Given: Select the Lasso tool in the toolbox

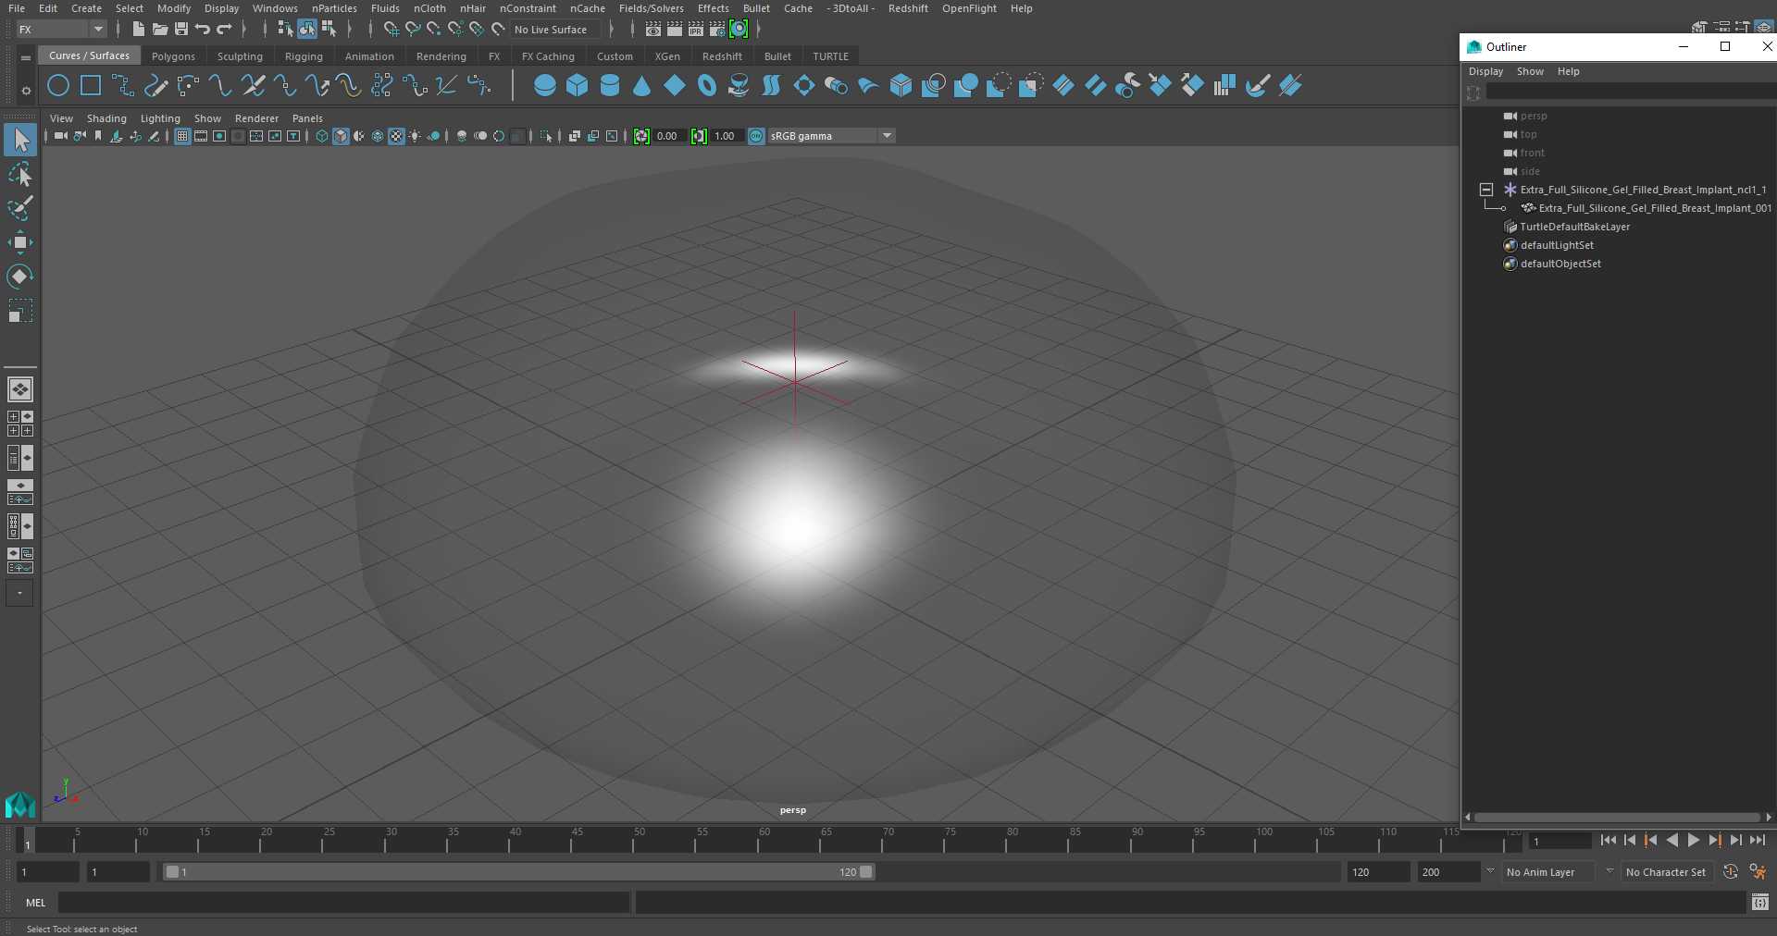Looking at the screenshot, I should (x=19, y=174).
